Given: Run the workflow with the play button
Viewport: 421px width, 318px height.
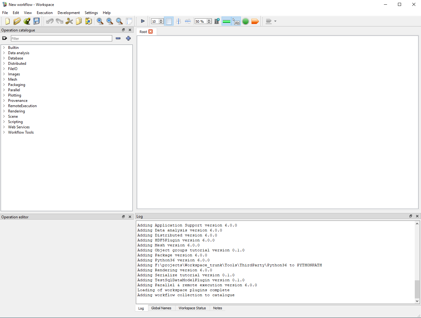Looking at the screenshot, I should (143, 21).
